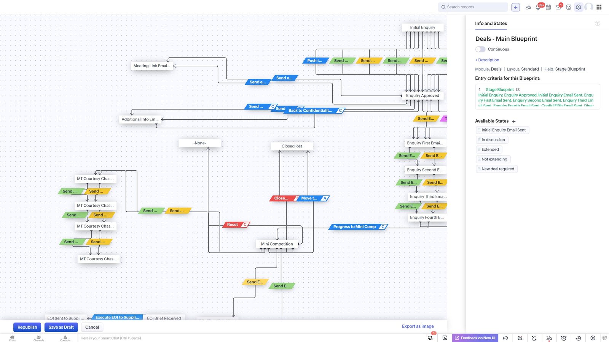Open the announcements megaphone icon in bottom bar
Image resolution: width=609 pixels, height=342 pixels.
(505, 338)
